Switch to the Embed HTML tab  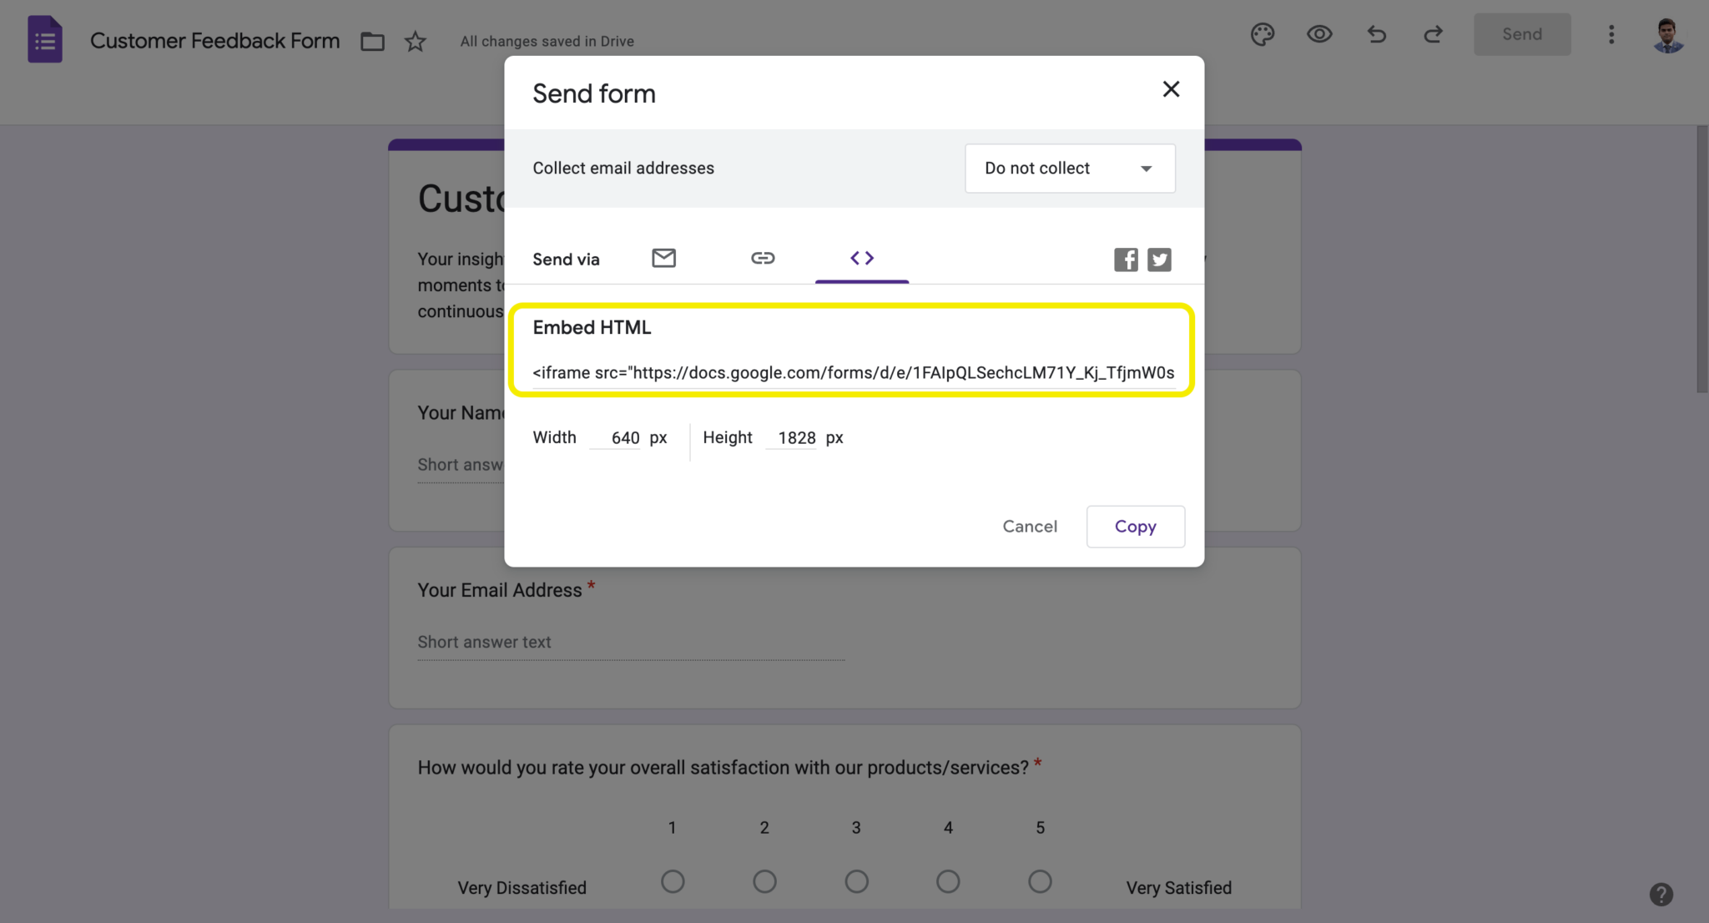(861, 258)
